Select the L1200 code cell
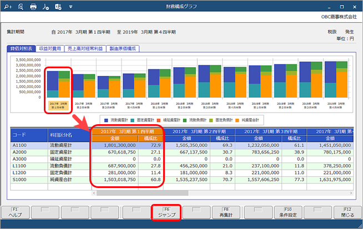Screen dimensions: 363x229 tap(29, 173)
